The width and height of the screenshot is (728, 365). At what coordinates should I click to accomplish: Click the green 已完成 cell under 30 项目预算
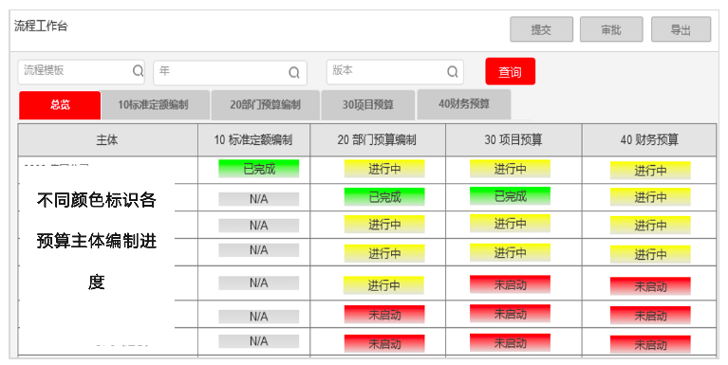click(x=510, y=196)
